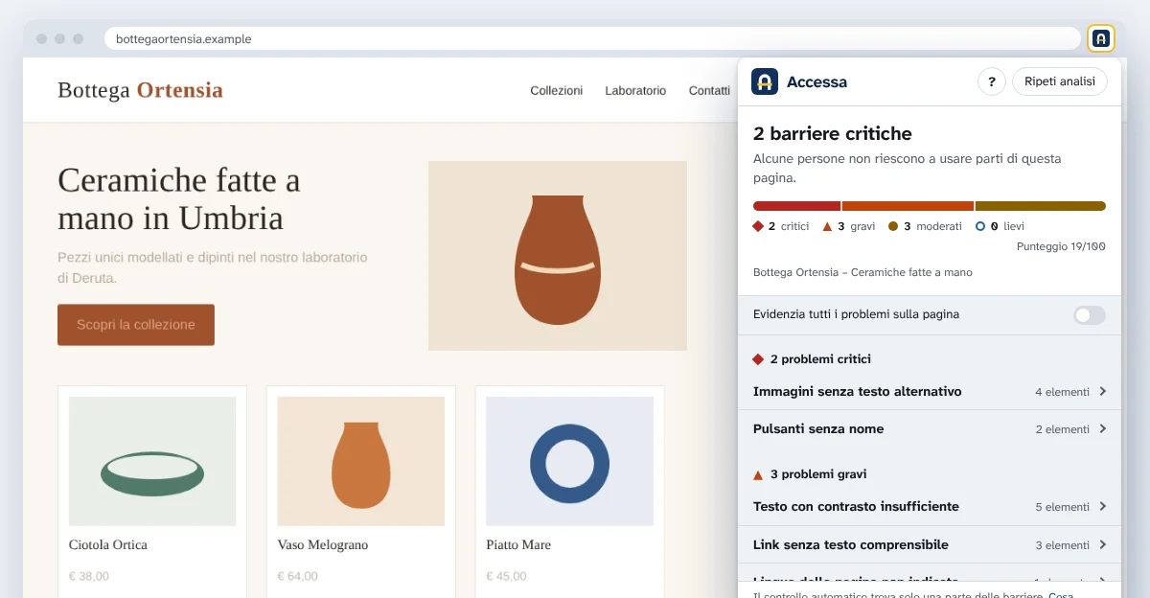Screen dimensions: 1150x598
Task: Expand "Pulsanti senza nome" using its chevron
Action: (x=1103, y=429)
